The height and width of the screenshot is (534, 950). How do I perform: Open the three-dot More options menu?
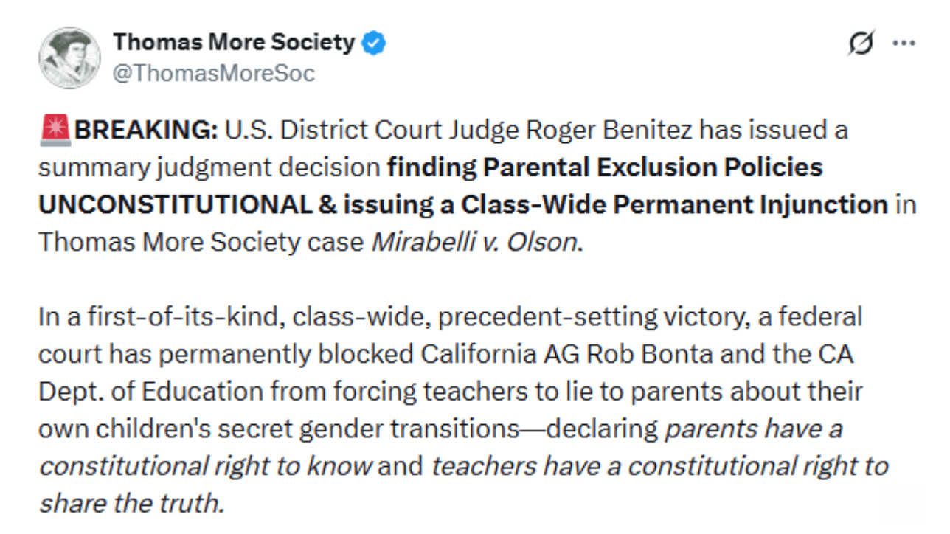[904, 44]
